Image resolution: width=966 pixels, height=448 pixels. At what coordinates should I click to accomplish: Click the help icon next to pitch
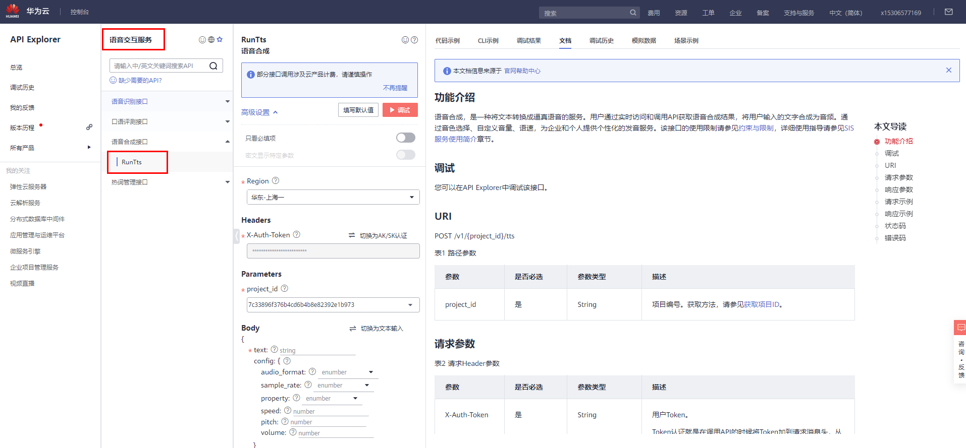285,421
